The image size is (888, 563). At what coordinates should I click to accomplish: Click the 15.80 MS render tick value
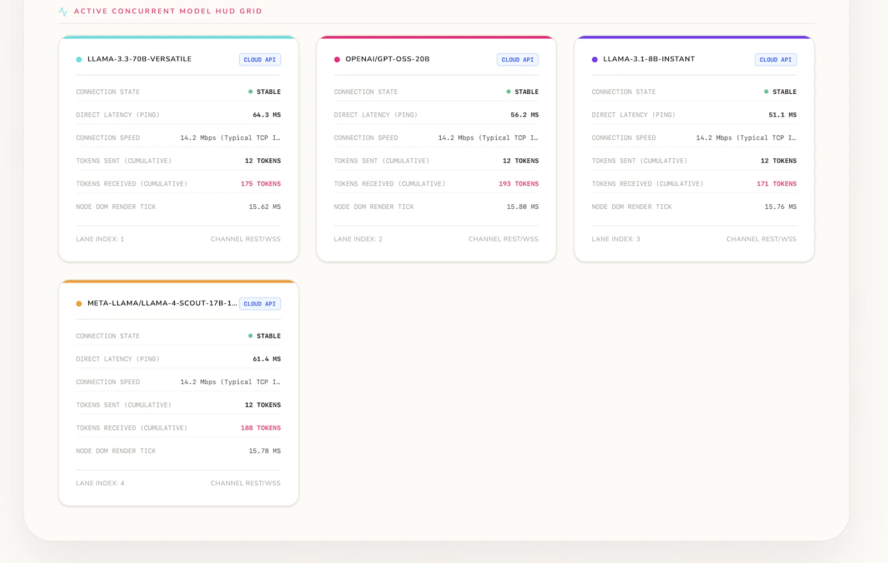tap(523, 207)
